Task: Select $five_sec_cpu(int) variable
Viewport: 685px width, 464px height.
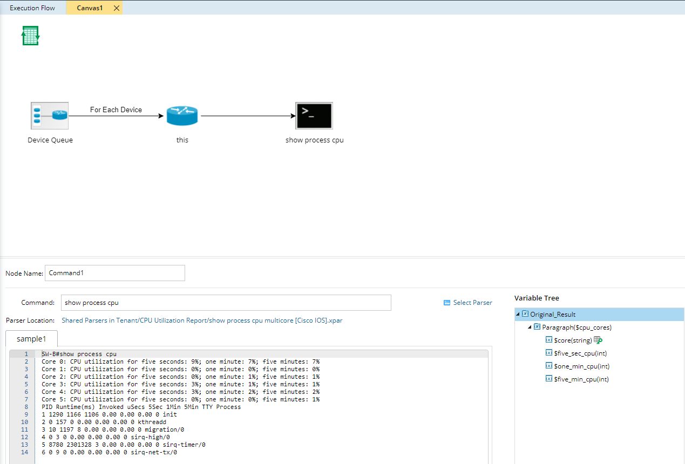Action: pyautogui.click(x=581, y=353)
